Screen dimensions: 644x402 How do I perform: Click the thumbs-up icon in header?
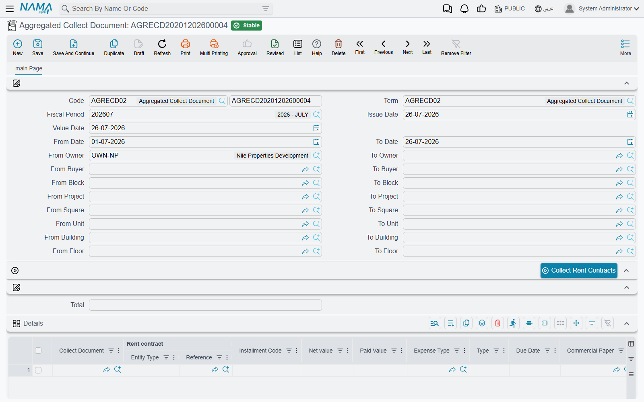(481, 8)
